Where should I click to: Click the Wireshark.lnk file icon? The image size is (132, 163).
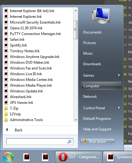[x=6, y=97]
